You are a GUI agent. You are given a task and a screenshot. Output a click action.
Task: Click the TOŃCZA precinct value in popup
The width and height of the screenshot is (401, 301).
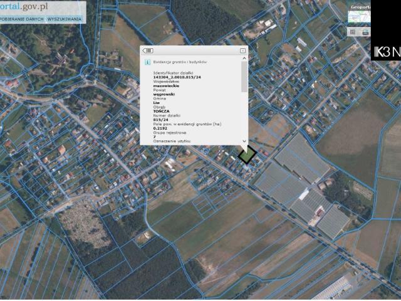(162, 110)
